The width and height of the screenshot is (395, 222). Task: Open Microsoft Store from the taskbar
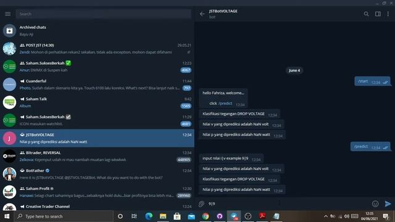[177, 216]
